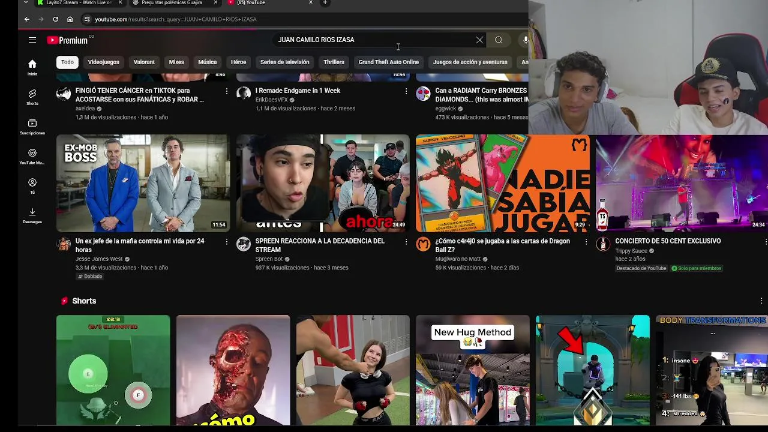Open the EX-MOB BOSS video thumbnail
Screen dimensions: 768x432
pos(143,183)
